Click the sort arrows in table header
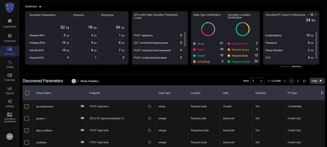This screenshot has height=147, width=327. click(x=323, y=93)
